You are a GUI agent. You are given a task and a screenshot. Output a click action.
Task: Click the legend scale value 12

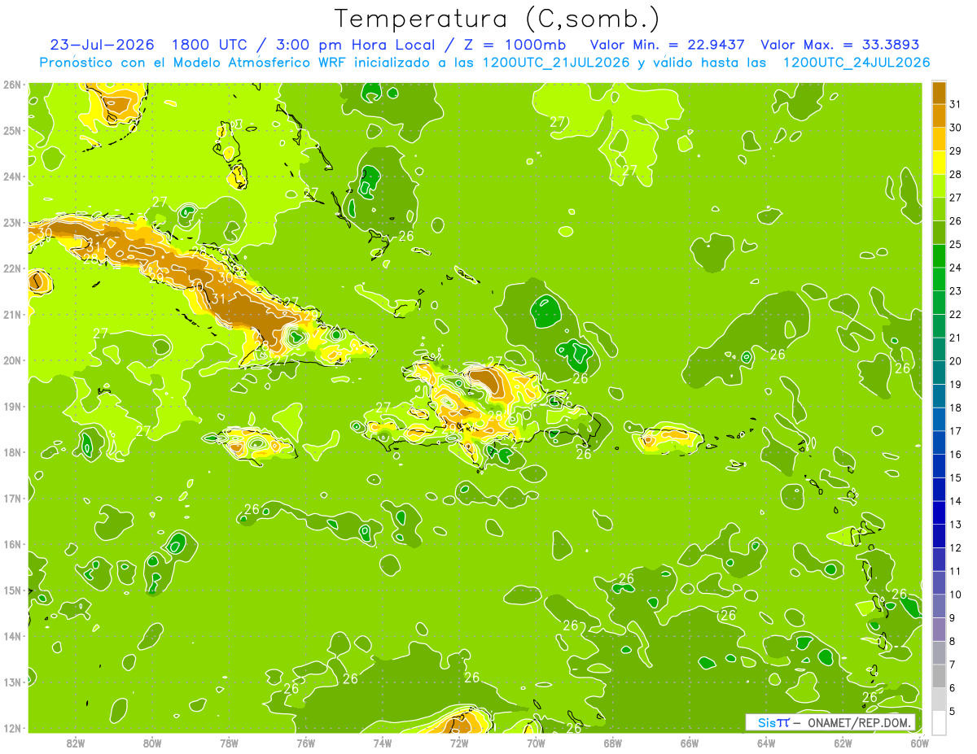(955, 548)
